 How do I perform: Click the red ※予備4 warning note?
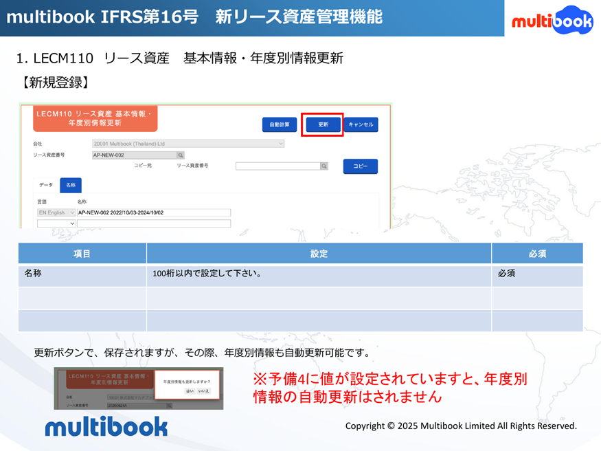(x=390, y=387)
